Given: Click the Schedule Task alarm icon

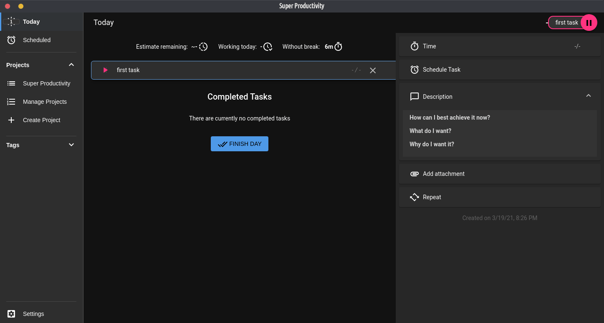Looking at the screenshot, I should [x=414, y=70].
